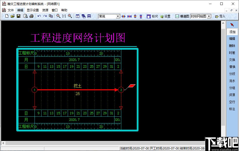
Task: Click the copy icon in the toolbar
Action: (x=51, y=16)
